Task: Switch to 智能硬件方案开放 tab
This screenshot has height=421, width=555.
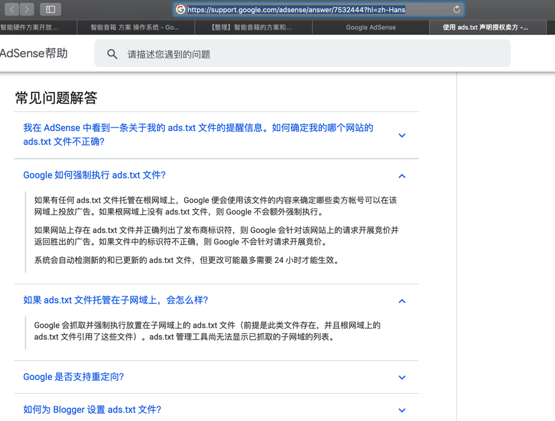Action: click(x=38, y=27)
